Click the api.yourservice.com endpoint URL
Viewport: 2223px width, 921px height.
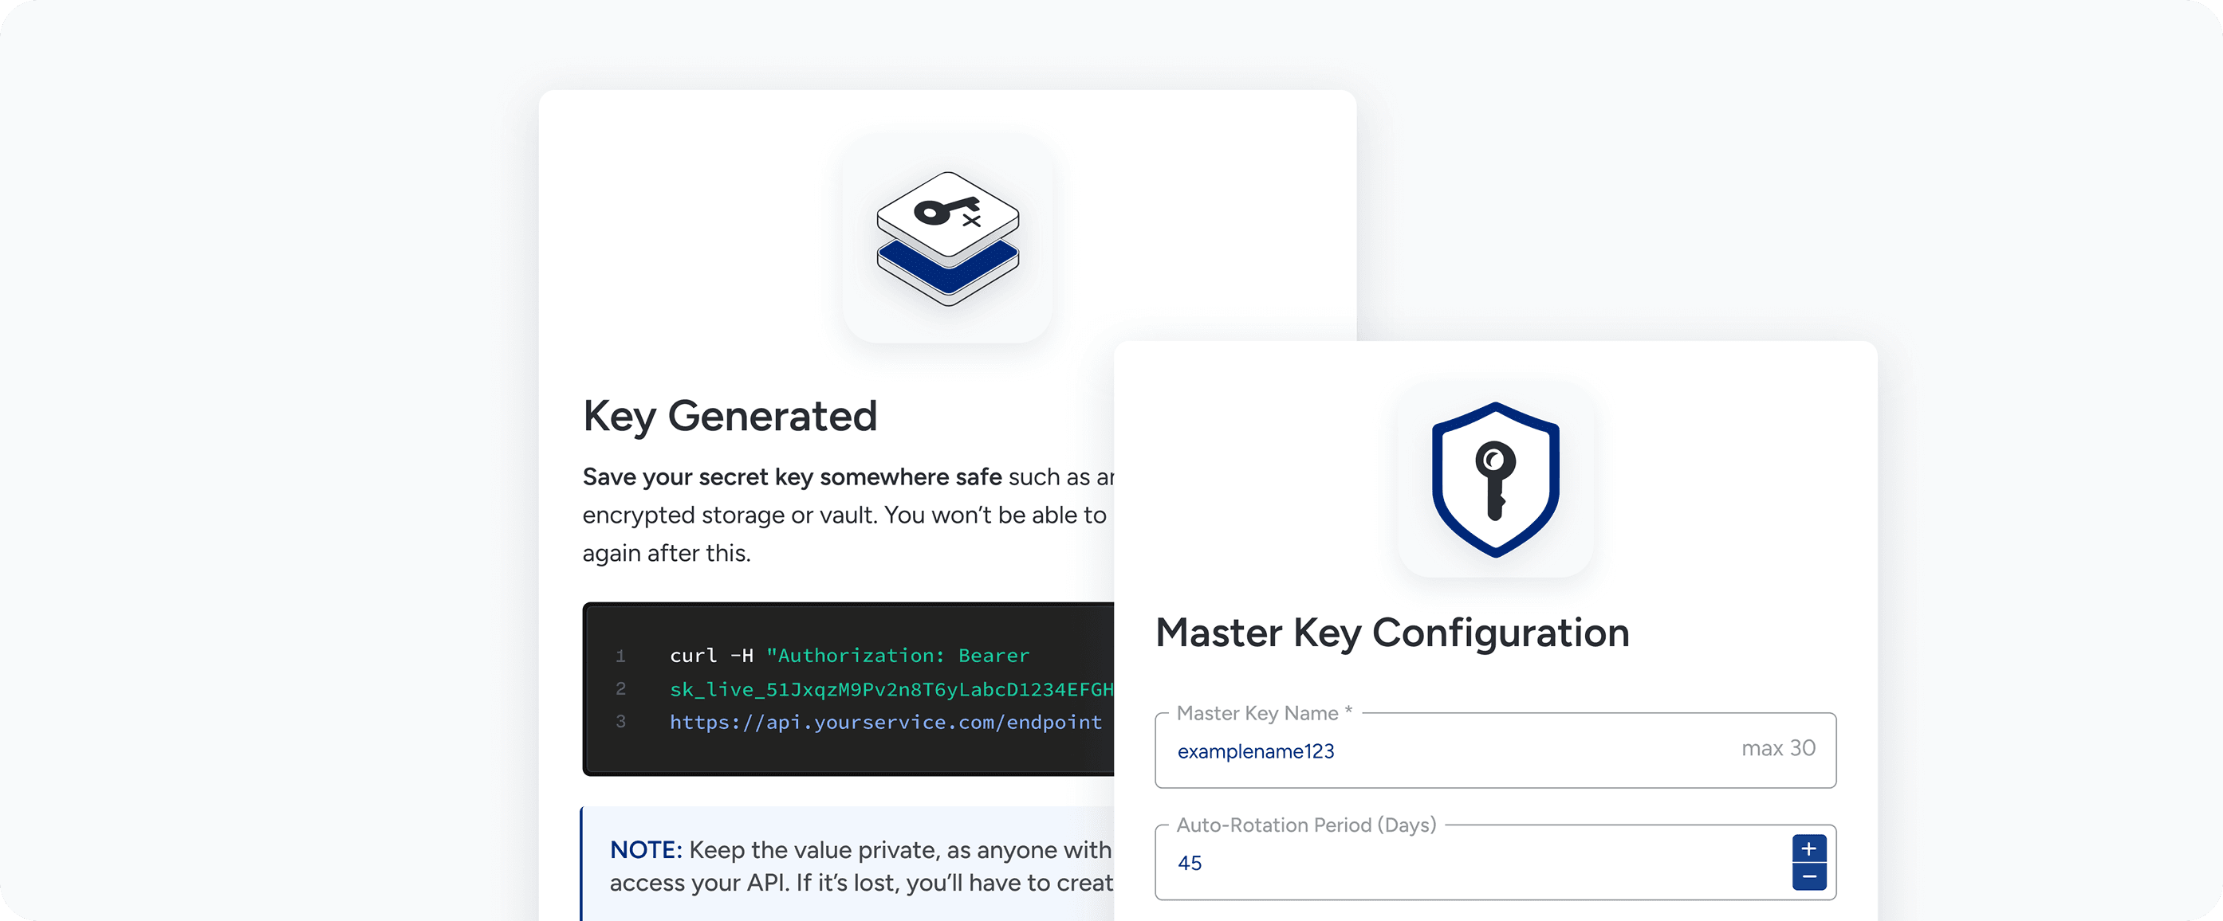click(885, 723)
